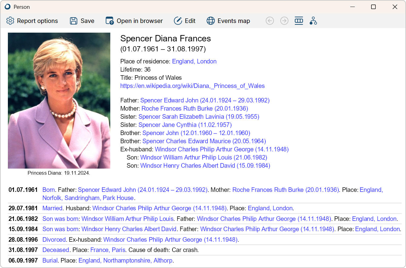Viewport: 406px width, 268px height.
Task: Open England, Northamptonshire, Althorp place link
Action: click(125, 260)
